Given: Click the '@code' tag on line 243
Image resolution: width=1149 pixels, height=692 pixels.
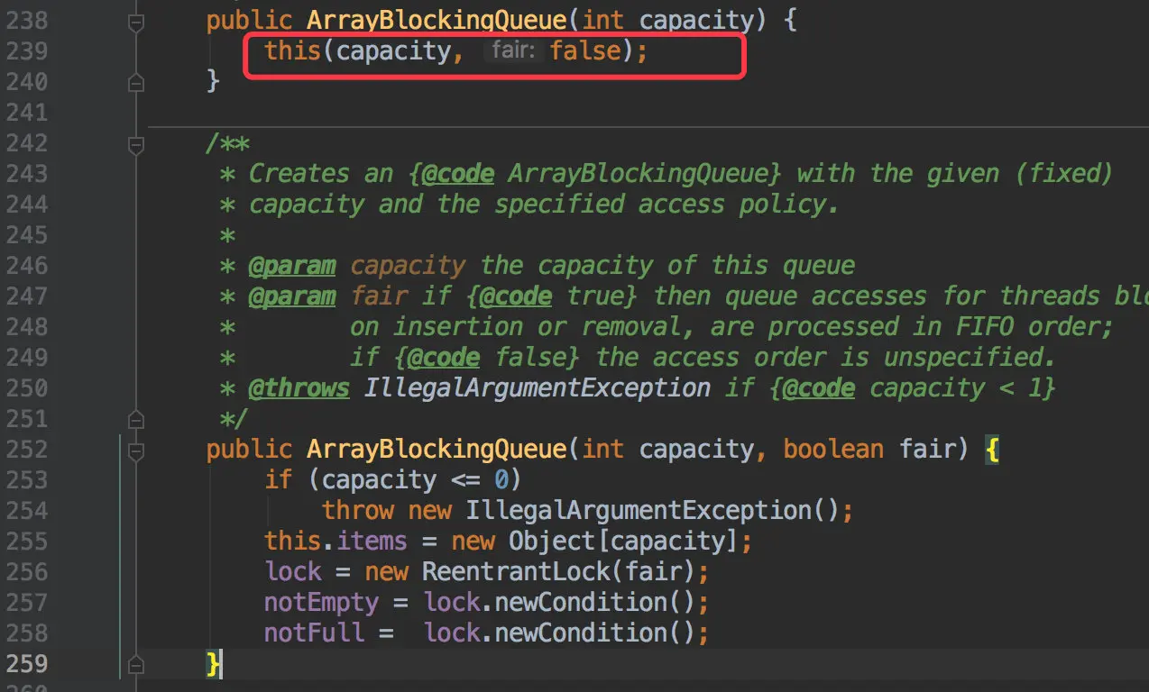Looking at the screenshot, I should click(456, 173).
